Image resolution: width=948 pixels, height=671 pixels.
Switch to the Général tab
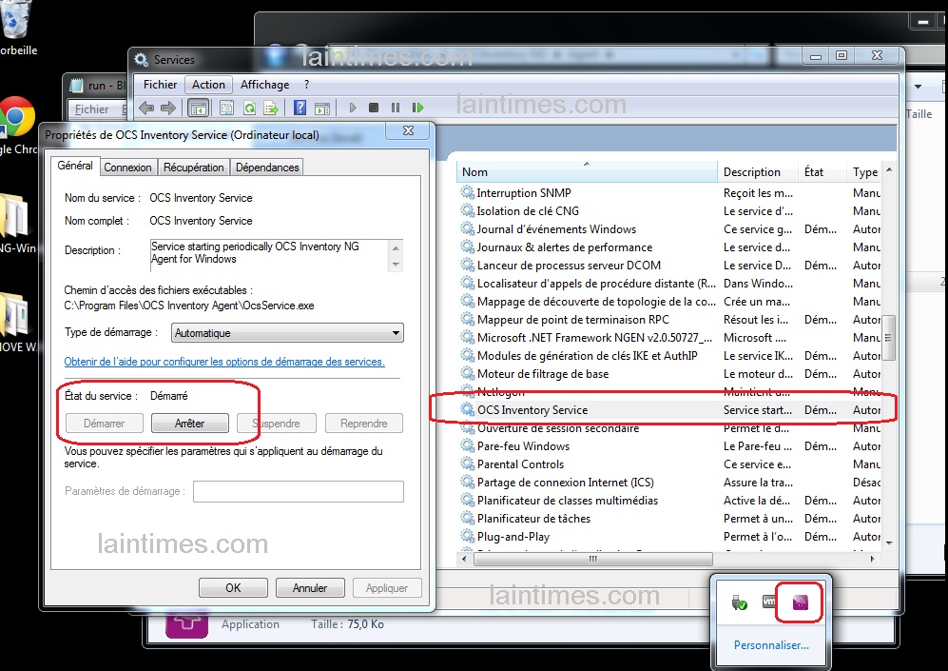(x=75, y=166)
